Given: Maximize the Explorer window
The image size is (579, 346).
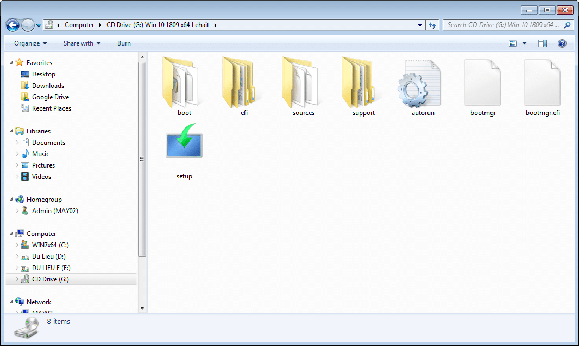Looking at the screenshot, I should [x=547, y=10].
